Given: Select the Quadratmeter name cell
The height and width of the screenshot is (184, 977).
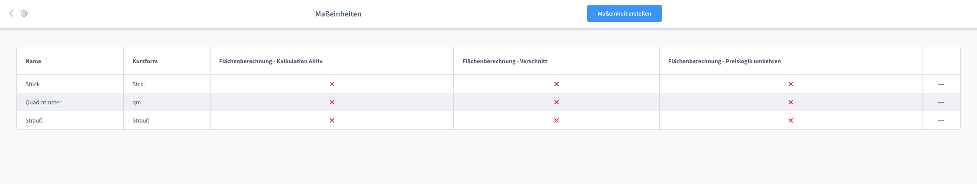Looking at the screenshot, I should point(43,102).
